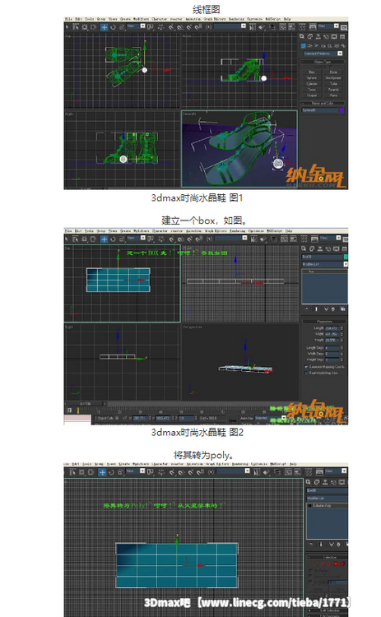This screenshot has width=381, height=617.
Task: Activate highlighted Select and Move tool in 图1 toolbar
Action: click(x=104, y=27)
